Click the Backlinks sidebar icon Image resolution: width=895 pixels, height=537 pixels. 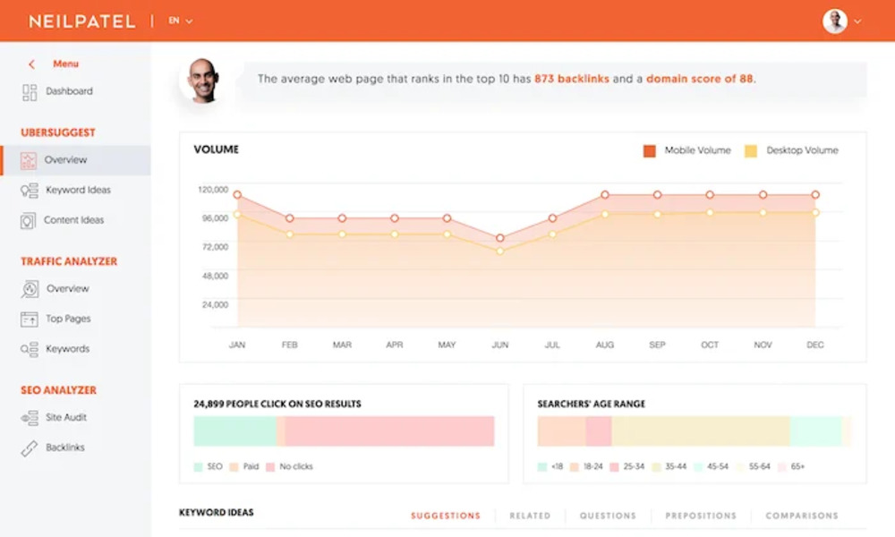tap(30, 447)
